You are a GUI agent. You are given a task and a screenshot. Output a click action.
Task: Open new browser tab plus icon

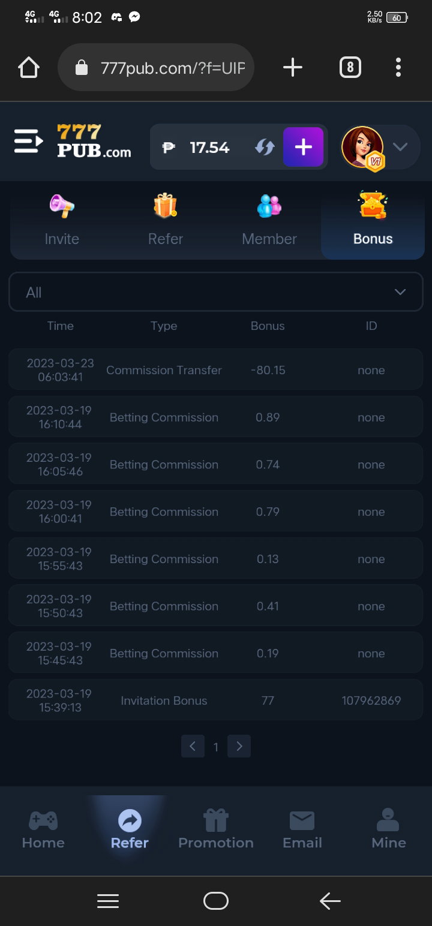tap(292, 68)
